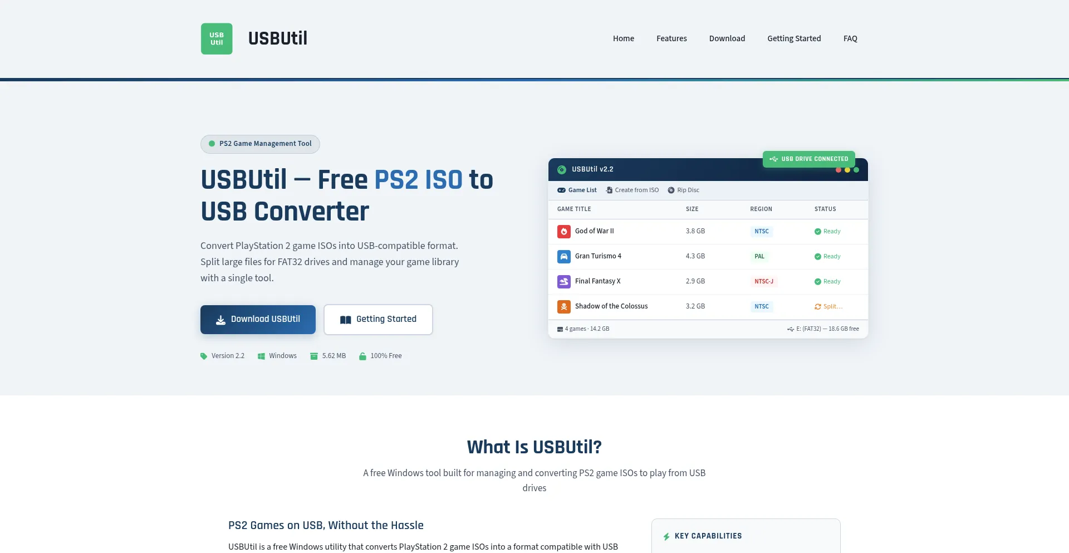Switch to the Rip Disc tab
The image size is (1069, 553).
pyautogui.click(x=683, y=190)
